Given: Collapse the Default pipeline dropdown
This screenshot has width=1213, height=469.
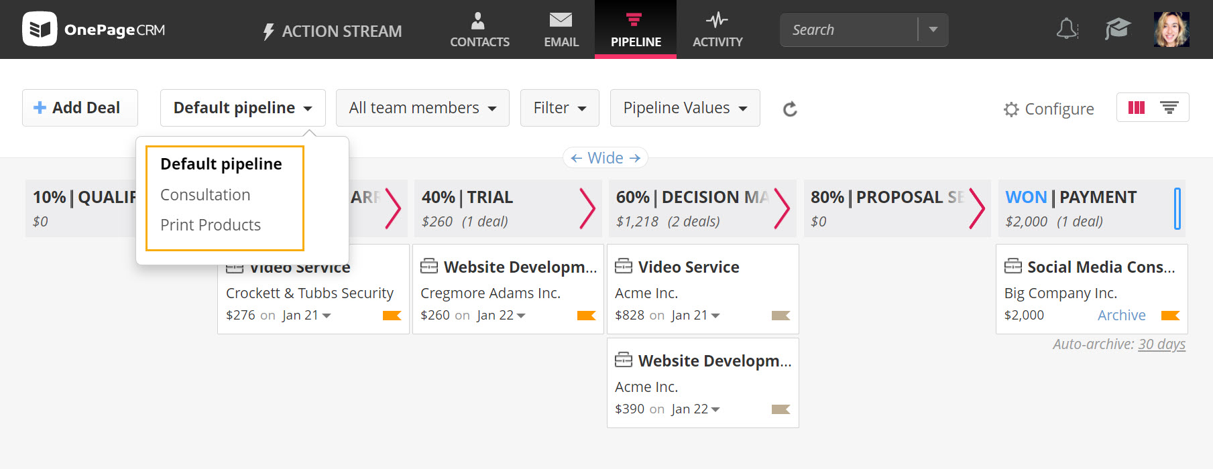Looking at the screenshot, I should tap(243, 108).
